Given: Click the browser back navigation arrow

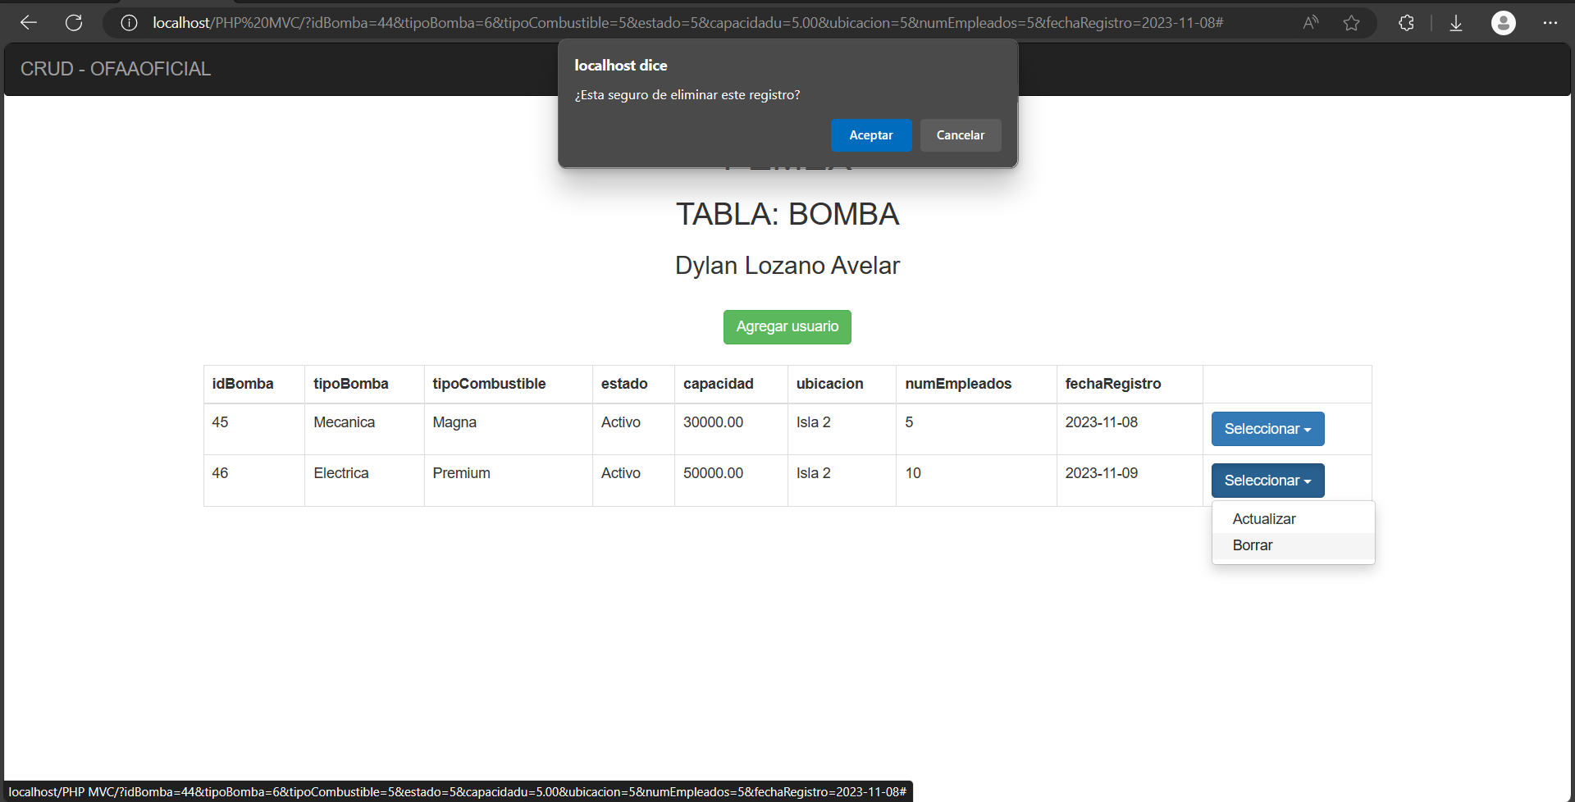Looking at the screenshot, I should pyautogui.click(x=29, y=22).
